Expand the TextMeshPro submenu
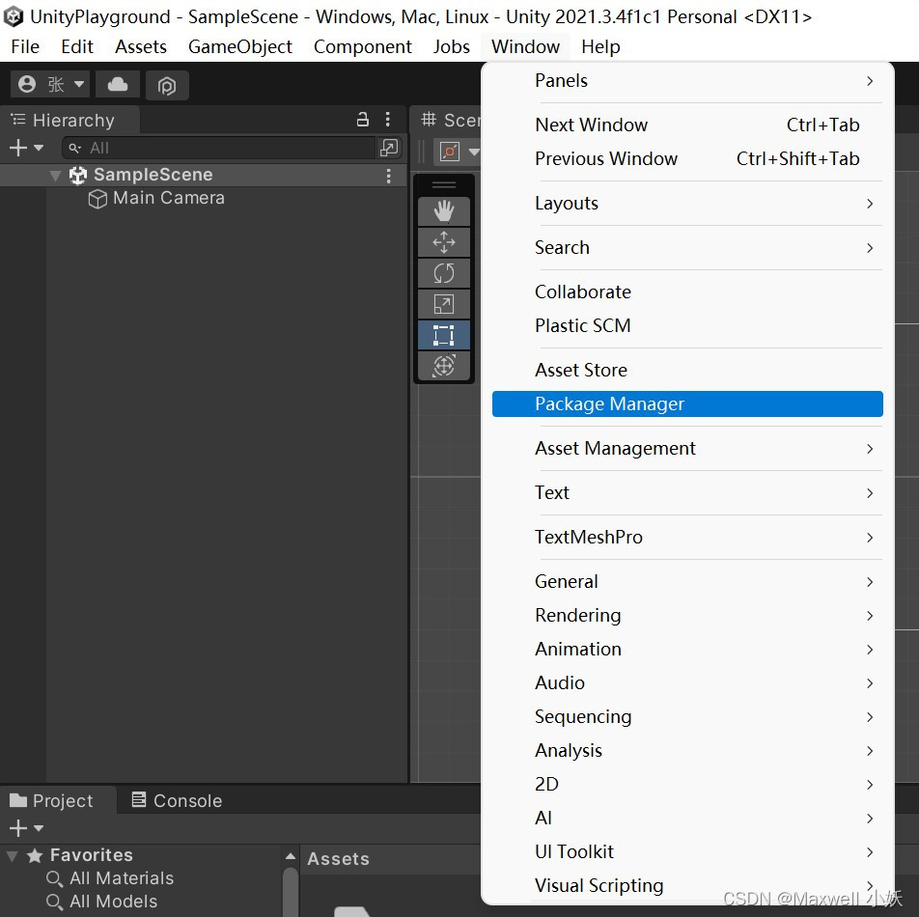 pyautogui.click(x=687, y=538)
